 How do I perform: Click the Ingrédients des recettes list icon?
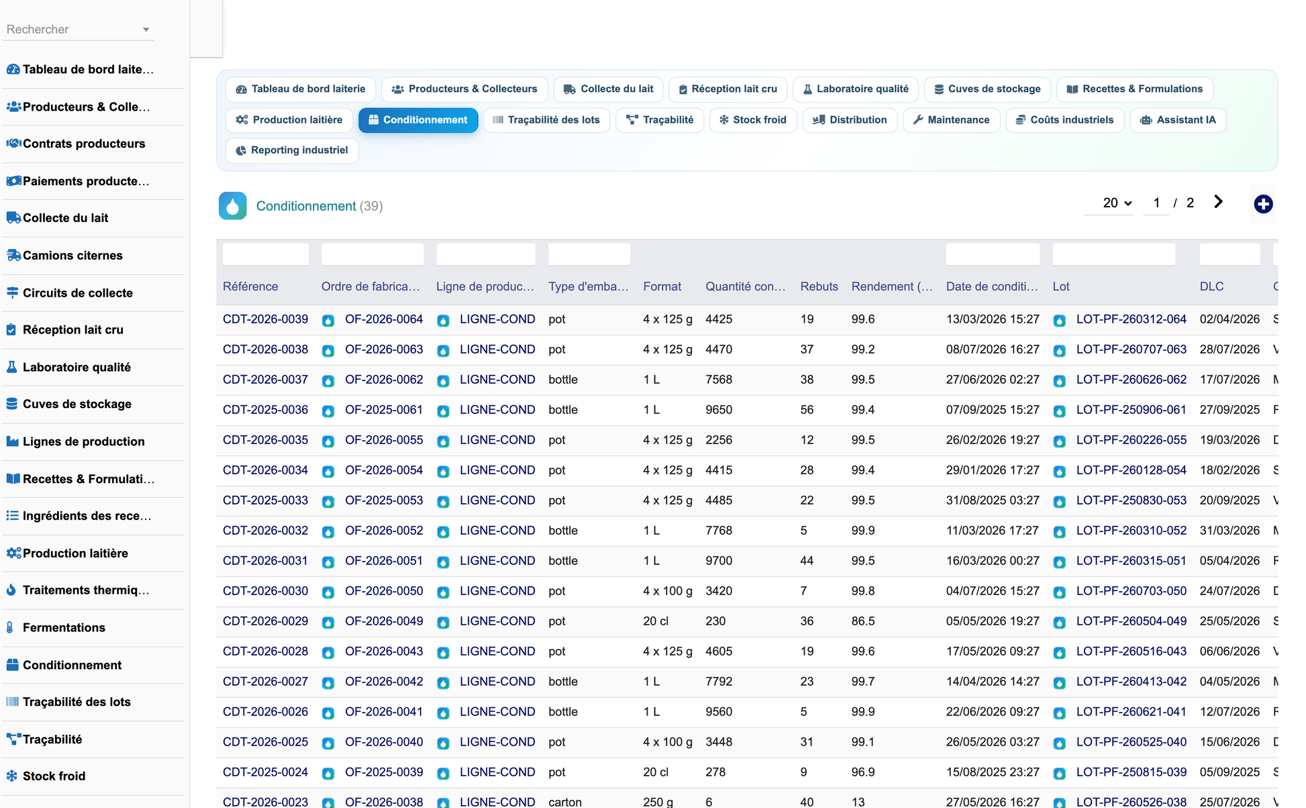point(12,516)
